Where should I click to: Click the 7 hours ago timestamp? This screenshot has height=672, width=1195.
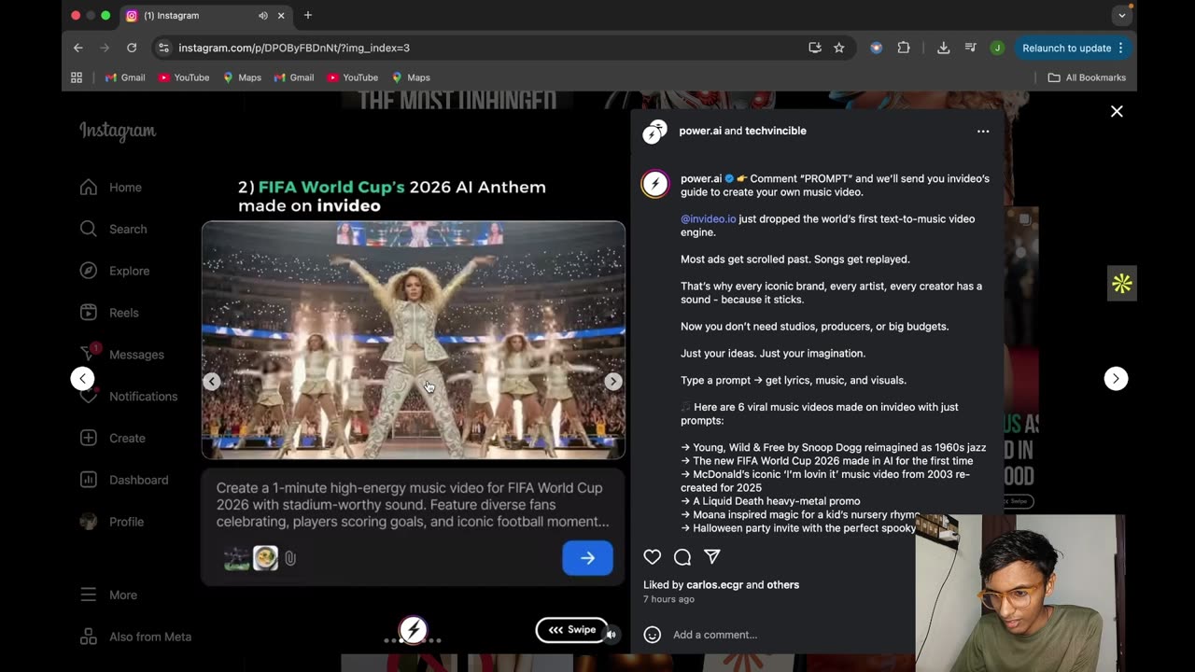coord(668,599)
